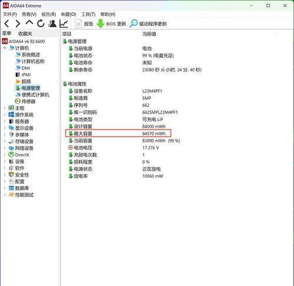
Task: Go back with the left arrow icon
Action: pyautogui.click(x=7, y=24)
